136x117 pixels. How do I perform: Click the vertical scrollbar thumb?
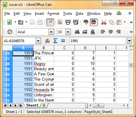pos(131,65)
